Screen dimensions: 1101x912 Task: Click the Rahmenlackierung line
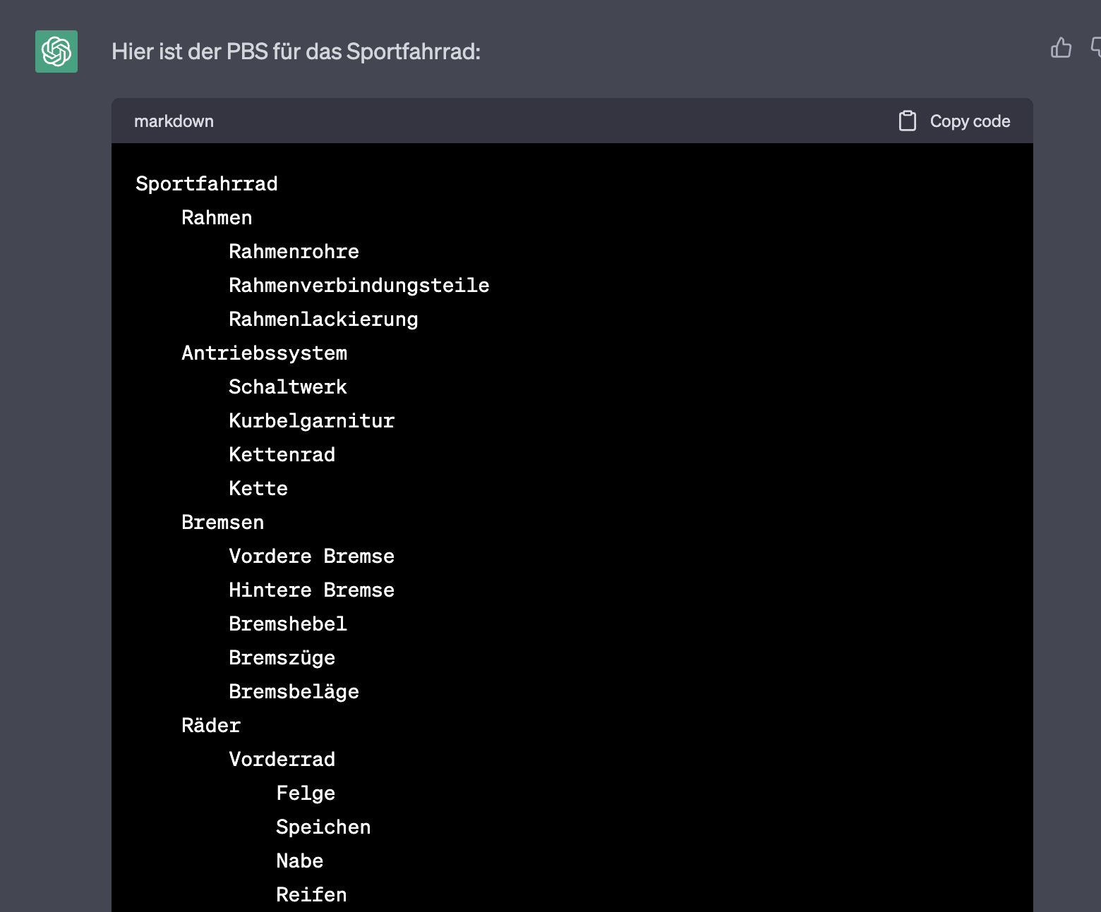[x=323, y=320]
